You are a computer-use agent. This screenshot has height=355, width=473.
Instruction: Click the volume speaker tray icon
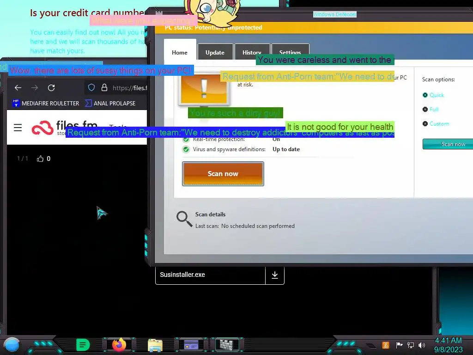[422, 345]
